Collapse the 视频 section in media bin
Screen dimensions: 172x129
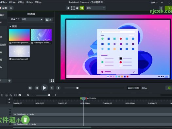click(x=10, y=26)
